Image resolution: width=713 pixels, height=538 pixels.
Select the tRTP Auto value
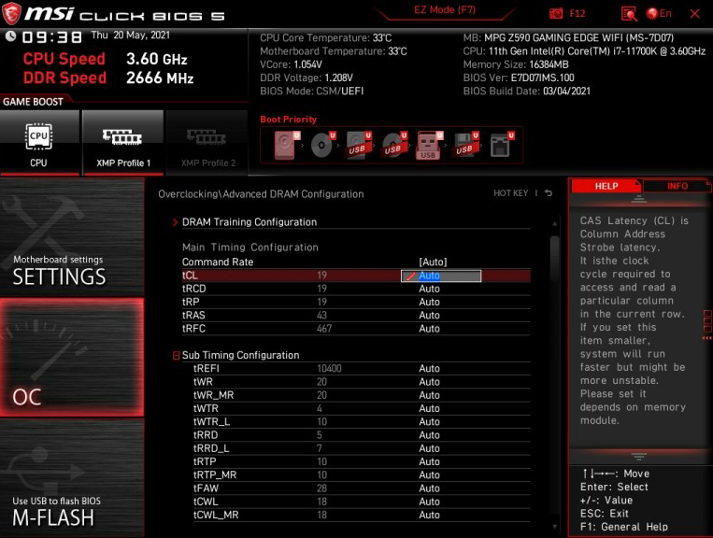pyautogui.click(x=429, y=461)
